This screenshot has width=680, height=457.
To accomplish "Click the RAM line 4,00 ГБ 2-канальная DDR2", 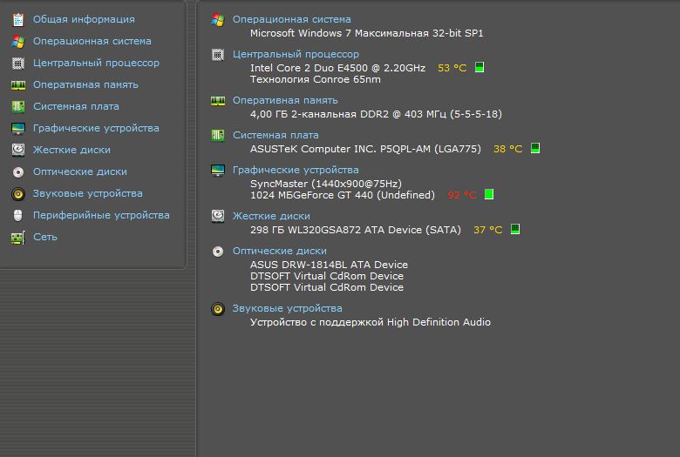I will click(x=376, y=114).
